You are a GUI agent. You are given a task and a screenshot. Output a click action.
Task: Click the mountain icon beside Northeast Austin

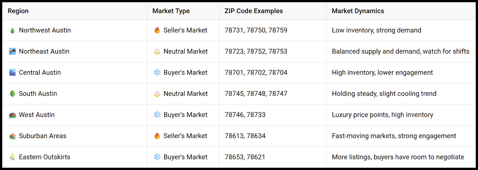tap(12, 52)
